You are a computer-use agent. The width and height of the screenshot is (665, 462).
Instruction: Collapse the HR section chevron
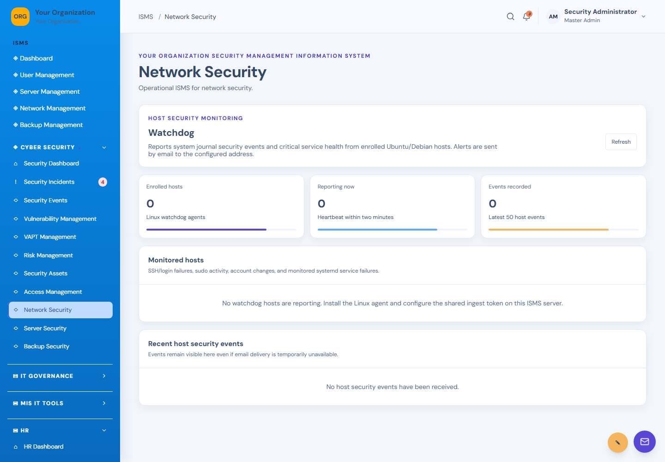coord(104,431)
